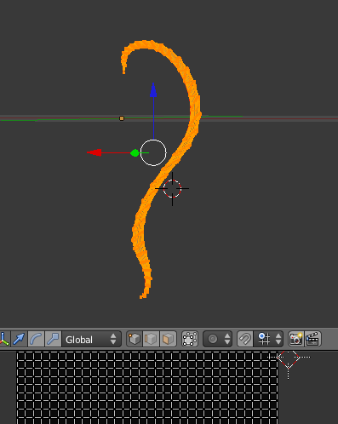Click the white manipulator center circle
The width and height of the screenshot is (338, 424).
[x=153, y=152]
